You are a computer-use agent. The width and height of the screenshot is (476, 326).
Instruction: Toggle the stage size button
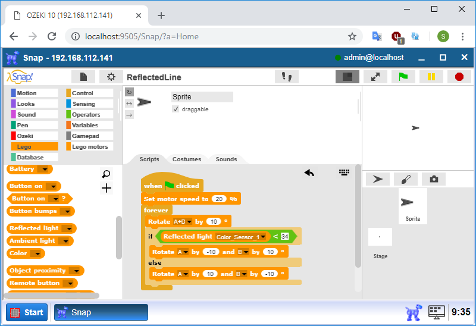347,77
